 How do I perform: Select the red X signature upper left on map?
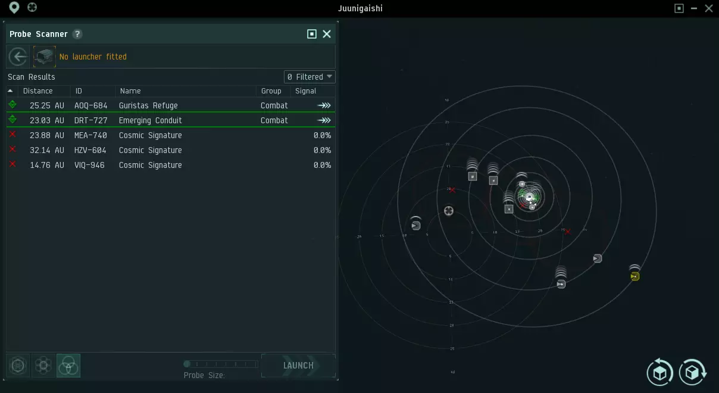pyautogui.click(x=452, y=190)
